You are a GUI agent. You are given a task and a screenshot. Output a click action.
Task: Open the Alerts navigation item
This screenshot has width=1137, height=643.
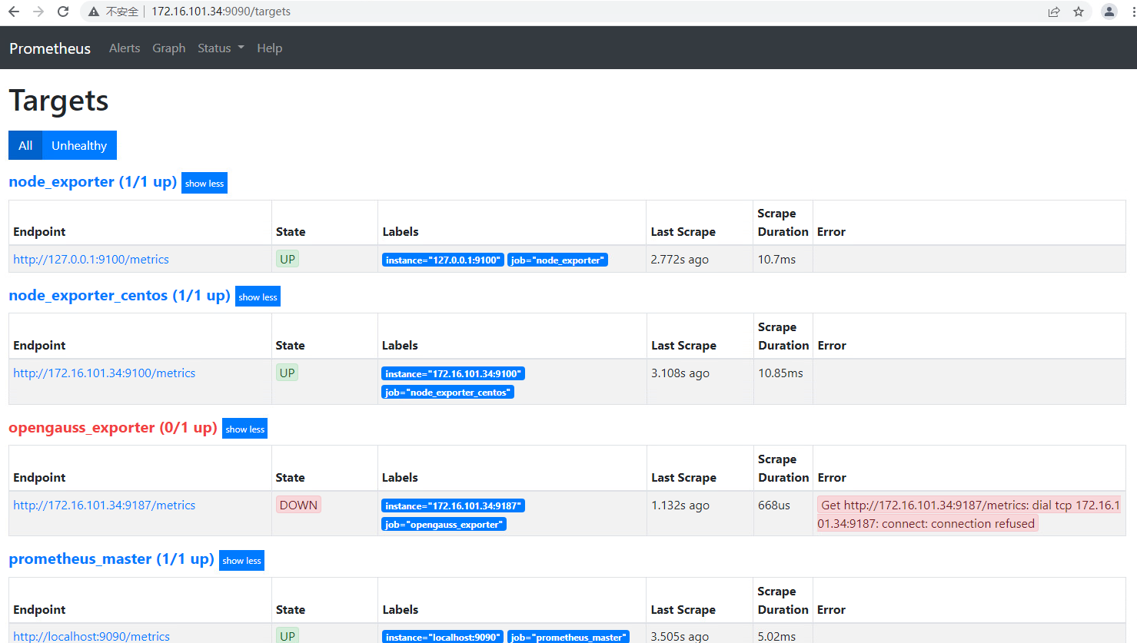(x=125, y=48)
